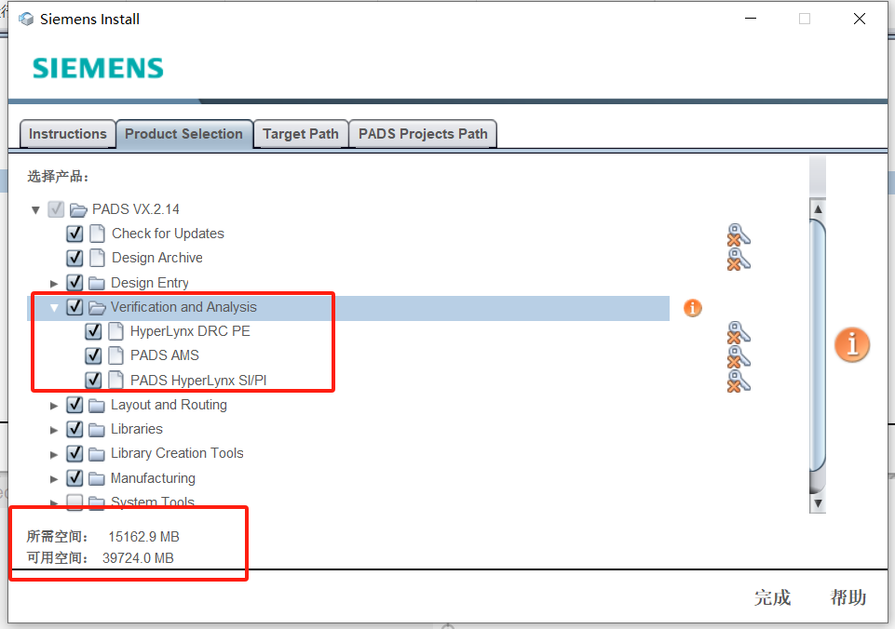Expand the Manufacturing node
Image resolution: width=895 pixels, height=629 pixels.
point(54,479)
